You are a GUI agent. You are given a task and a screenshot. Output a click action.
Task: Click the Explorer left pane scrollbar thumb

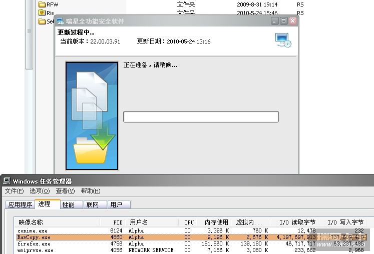coord(29,34)
